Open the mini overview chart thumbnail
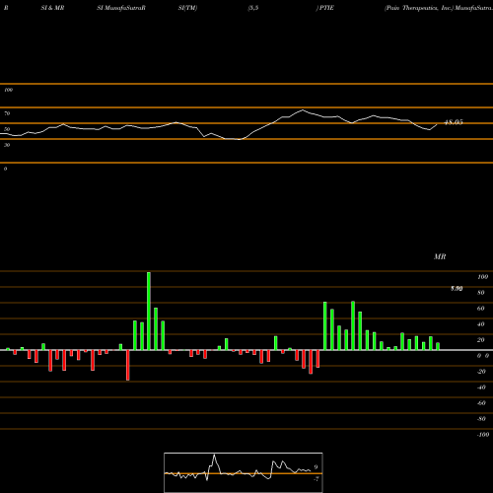Screen dimensions: 493x493 pos(244,472)
